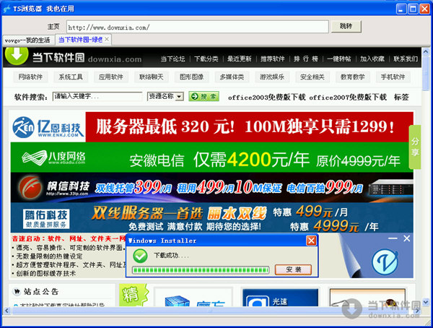Screen dimensions: 433x328
Task: Open the 魔方 blue cube thumbnail
Action: [193, 298]
